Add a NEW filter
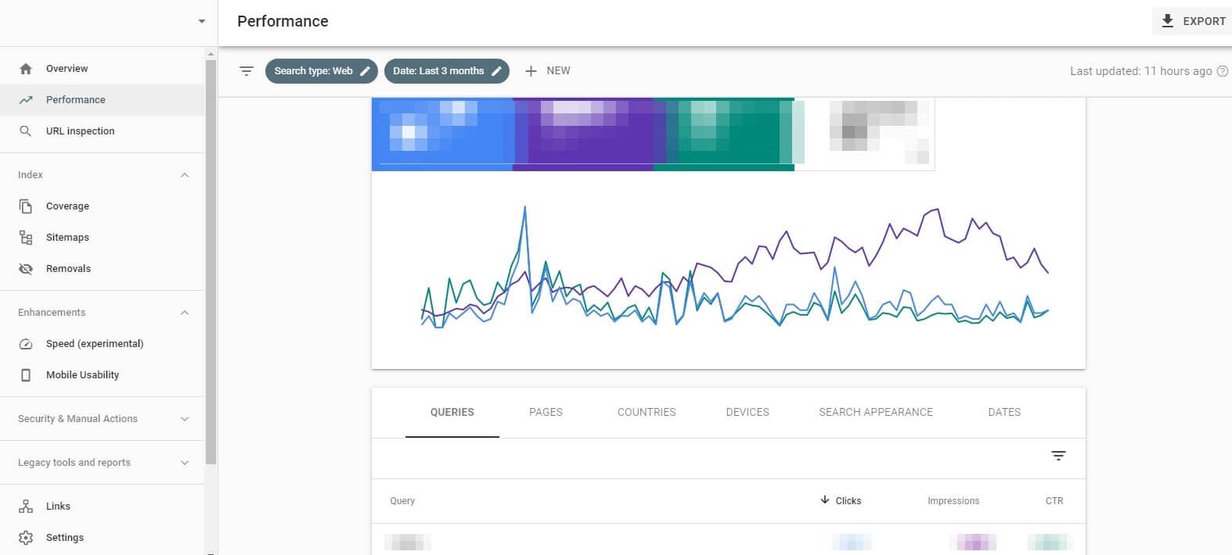This screenshot has height=555, width=1232. 547,71
